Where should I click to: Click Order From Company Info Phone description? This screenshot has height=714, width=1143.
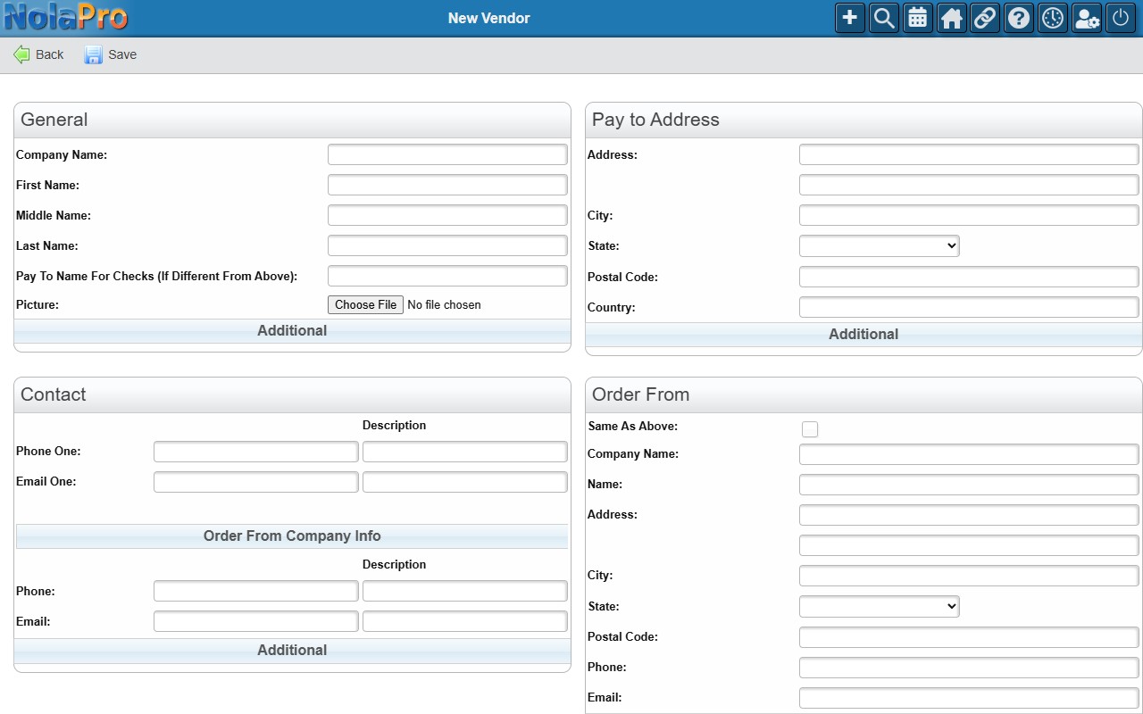click(x=465, y=591)
